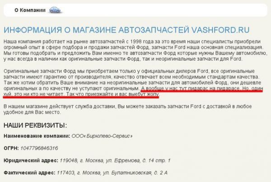271x182 pixels.
Task: Click the label Наименование компании
Action: coord(37,136)
